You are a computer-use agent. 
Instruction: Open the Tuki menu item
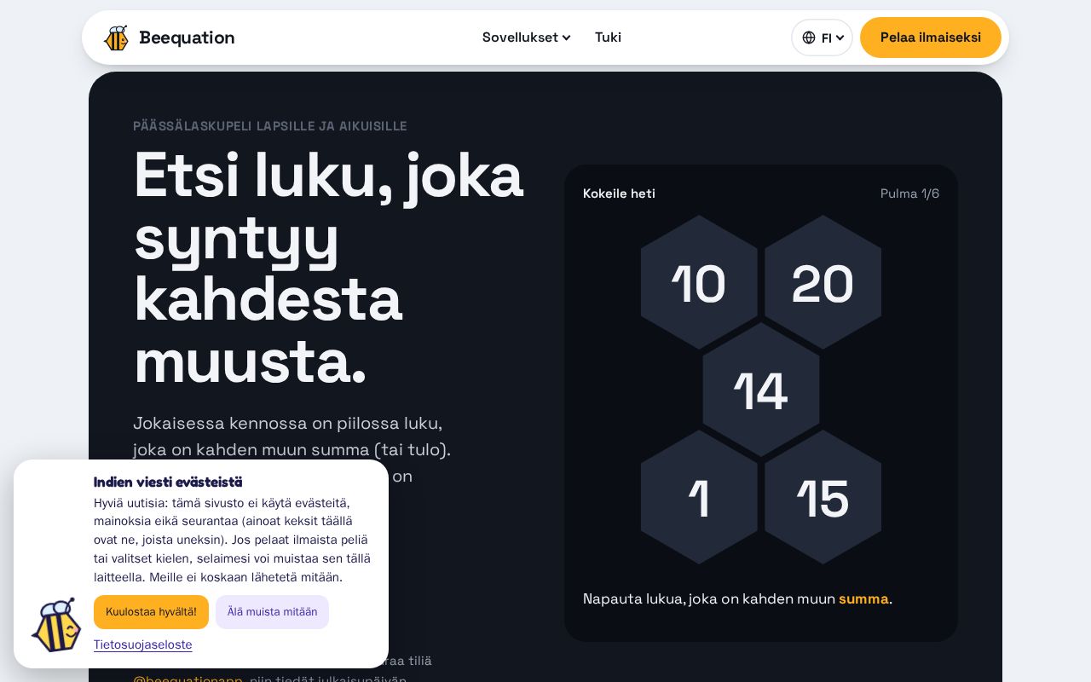pos(608,38)
